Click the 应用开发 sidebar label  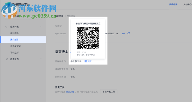(x=14, y=26)
